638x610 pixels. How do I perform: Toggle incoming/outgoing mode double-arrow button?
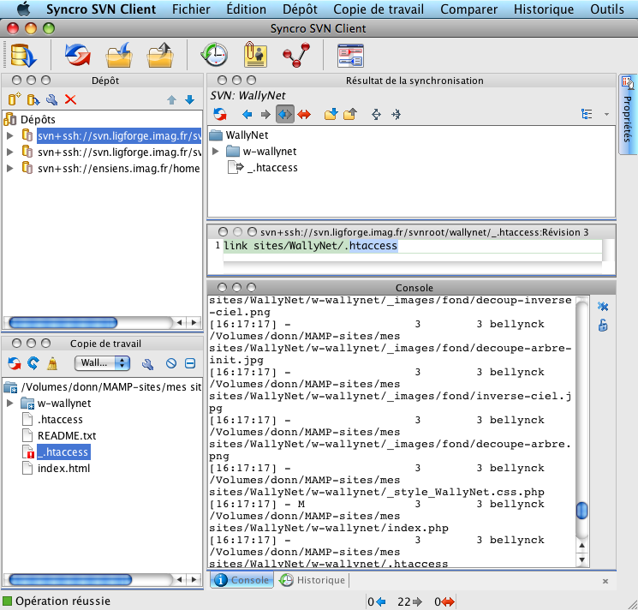click(285, 114)
